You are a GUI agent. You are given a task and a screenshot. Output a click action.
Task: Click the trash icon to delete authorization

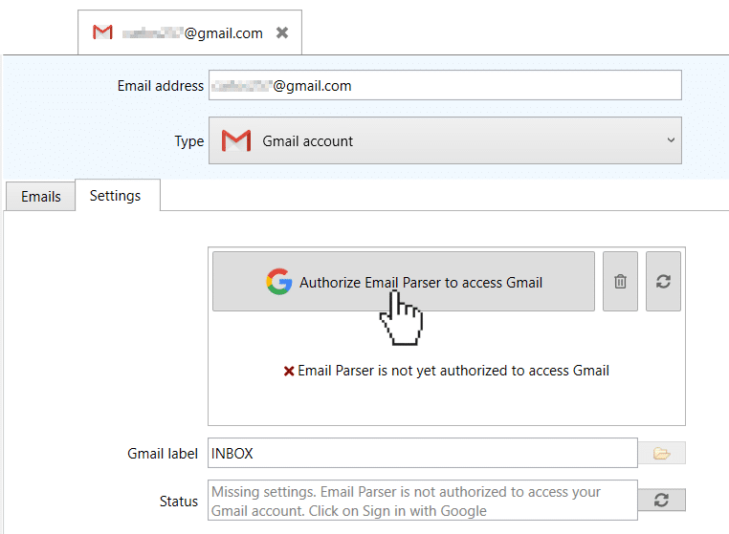pyautogui.click(x=620, y=282)
